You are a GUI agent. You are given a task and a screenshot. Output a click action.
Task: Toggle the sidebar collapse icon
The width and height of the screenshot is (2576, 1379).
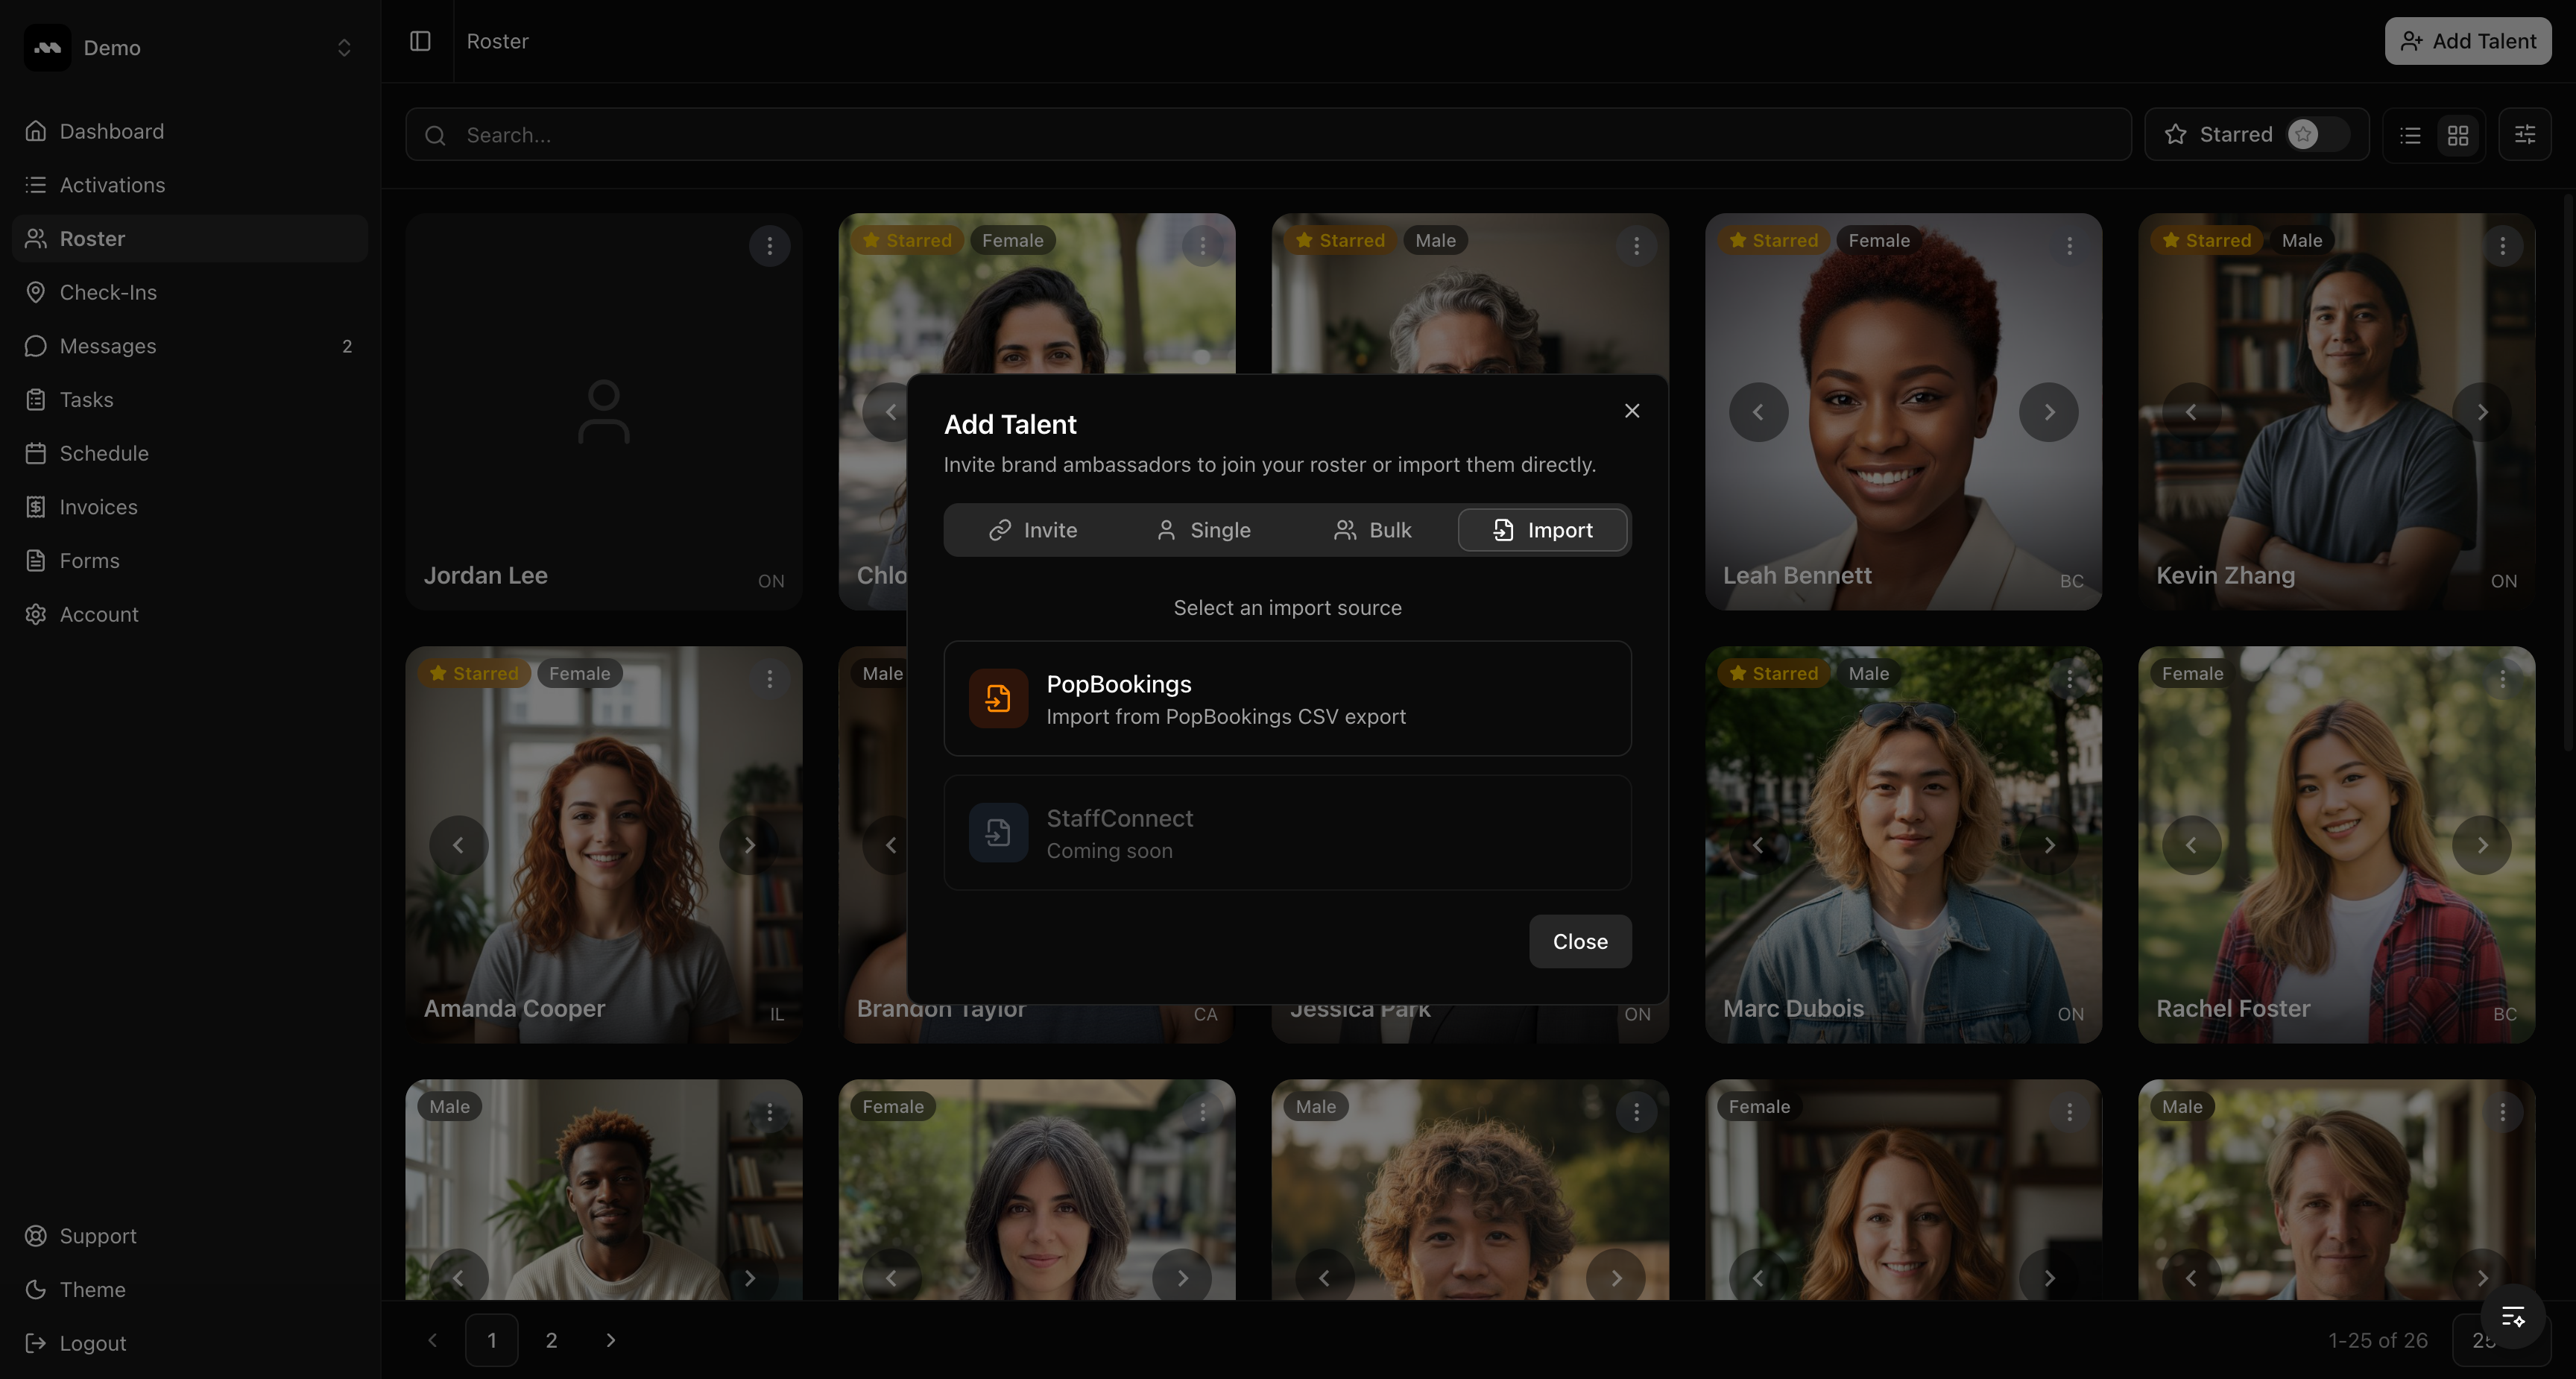pyautogui.click(x=420, y=41)
